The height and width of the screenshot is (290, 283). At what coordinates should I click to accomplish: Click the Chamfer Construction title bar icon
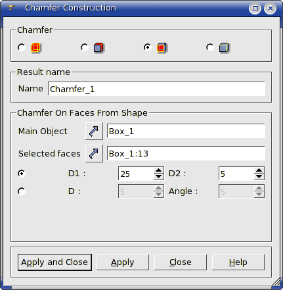pyautogui.click(x=11, y=8)
